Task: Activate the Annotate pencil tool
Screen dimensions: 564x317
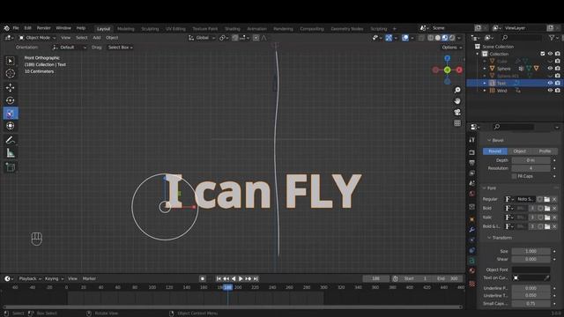Action: (10, 140)
